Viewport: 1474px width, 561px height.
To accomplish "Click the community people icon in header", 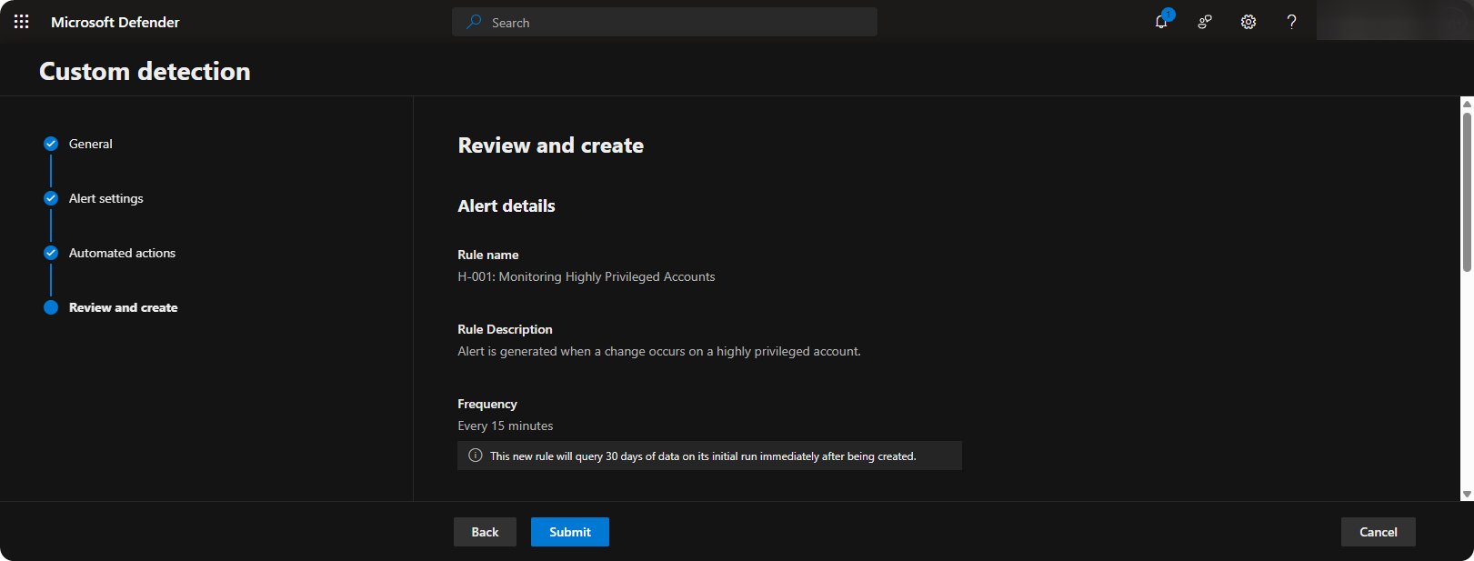I will coord(1205,22).
